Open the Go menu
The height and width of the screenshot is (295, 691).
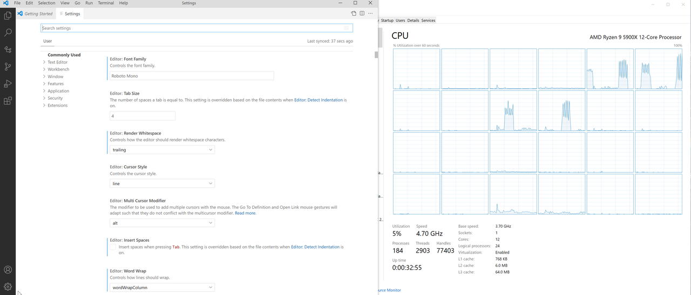pyautogui.click(x=77, y=3)
